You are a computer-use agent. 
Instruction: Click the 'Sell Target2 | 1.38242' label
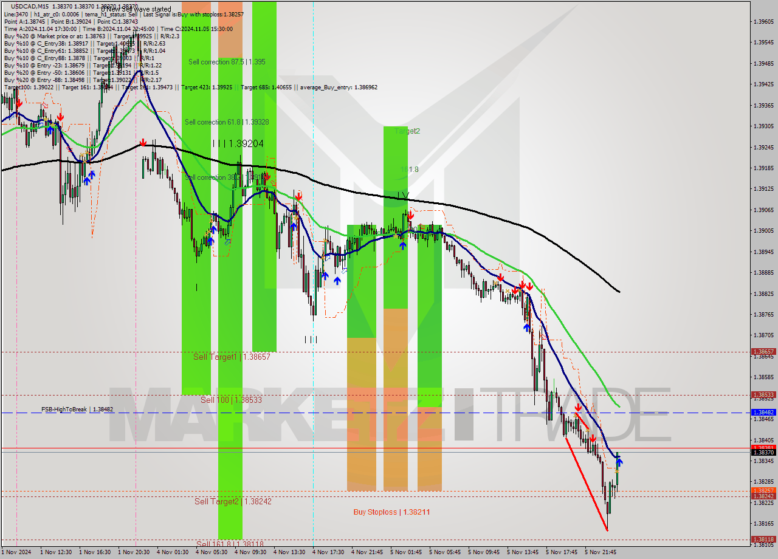point(233,501)
